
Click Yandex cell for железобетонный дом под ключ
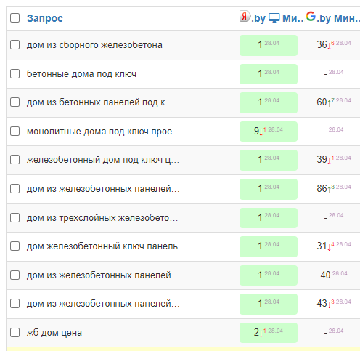coord(269,160)
